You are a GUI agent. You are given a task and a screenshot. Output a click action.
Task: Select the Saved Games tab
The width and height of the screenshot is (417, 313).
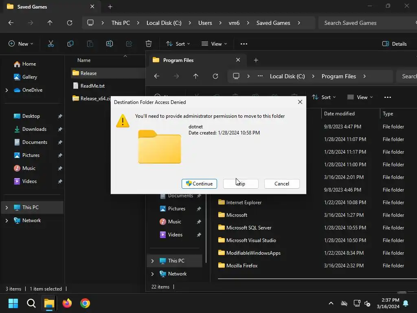50,7
